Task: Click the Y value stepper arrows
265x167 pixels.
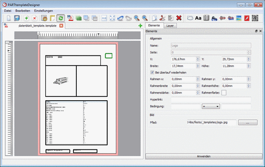Action: 249,59
